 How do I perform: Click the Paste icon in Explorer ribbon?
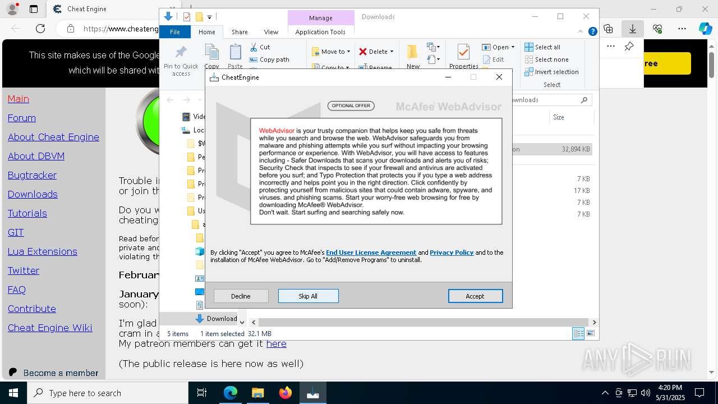[236, 53]
